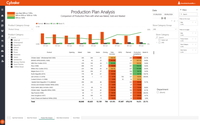200x125 pixels.
Task: Collapse the Filters pane with its arrow
Action: [x=197, y=10]
